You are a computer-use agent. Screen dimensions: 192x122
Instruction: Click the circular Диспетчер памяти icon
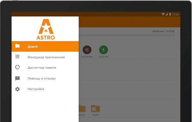point(17,67)
